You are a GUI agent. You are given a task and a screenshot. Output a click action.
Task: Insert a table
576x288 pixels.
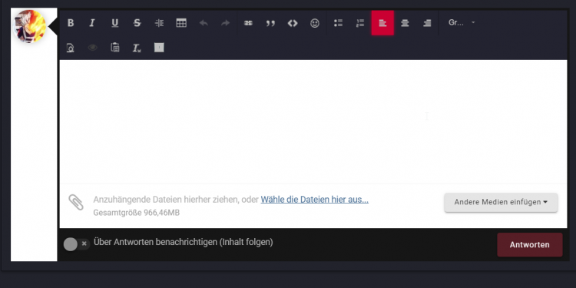[x=181, y=23]
